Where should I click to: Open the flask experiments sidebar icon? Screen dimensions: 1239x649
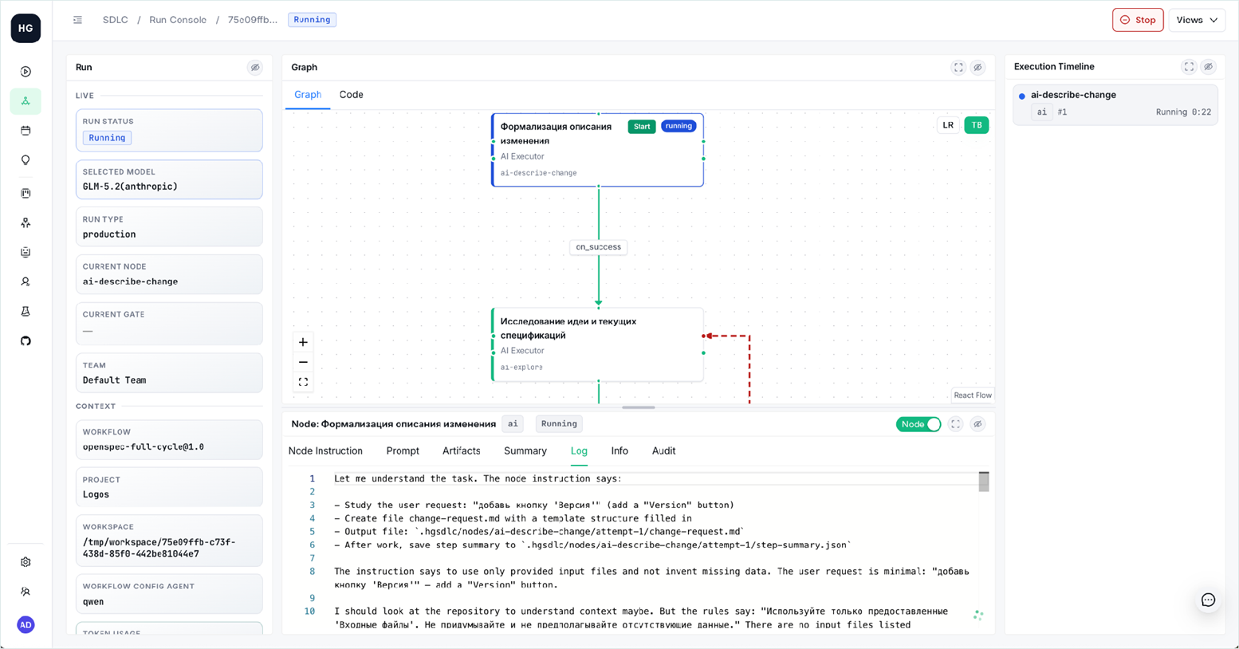[26, 311]
